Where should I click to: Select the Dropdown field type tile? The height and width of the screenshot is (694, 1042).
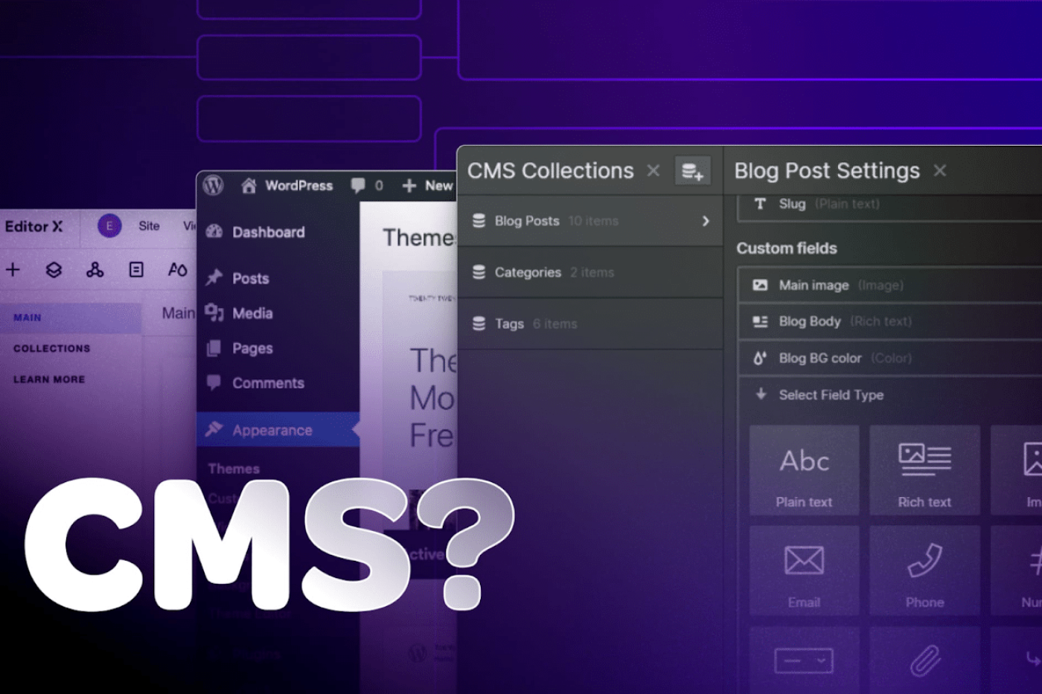click(x=805, y=662)
